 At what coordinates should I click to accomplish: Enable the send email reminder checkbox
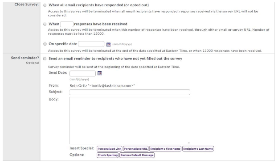pyautogui.click(x=45, y=59)
